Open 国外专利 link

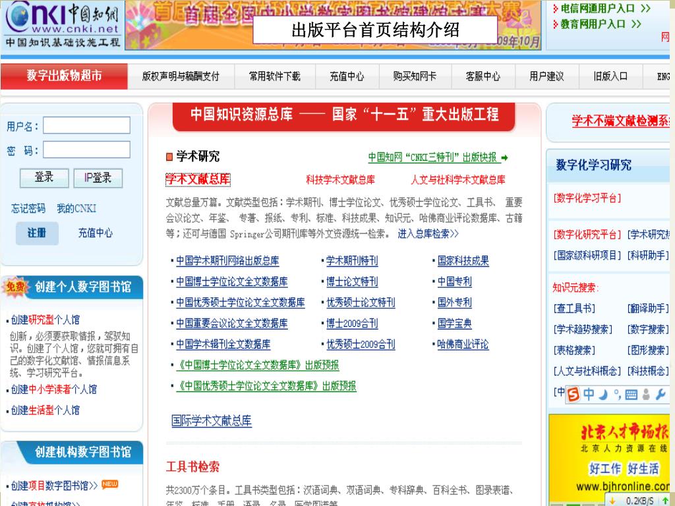tap(454, 302)
